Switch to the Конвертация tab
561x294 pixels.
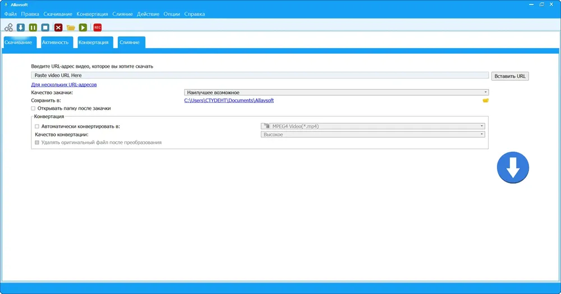pyautogui.click(x=95, y=42)
